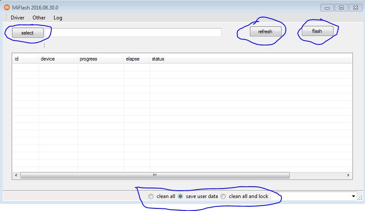Choose the clean all radio option
Image resolution: width=365 pixels, height=211 pixels.
162,196
